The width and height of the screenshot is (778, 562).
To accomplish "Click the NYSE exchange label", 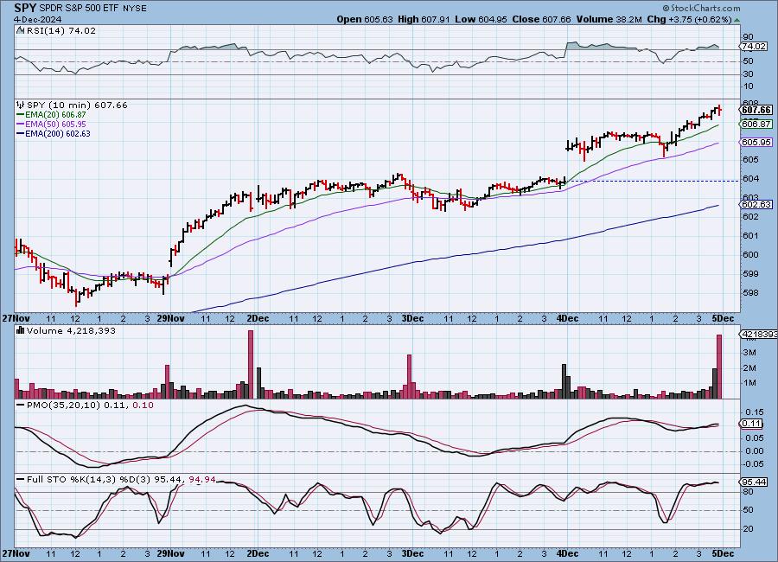I will point(134,9).
